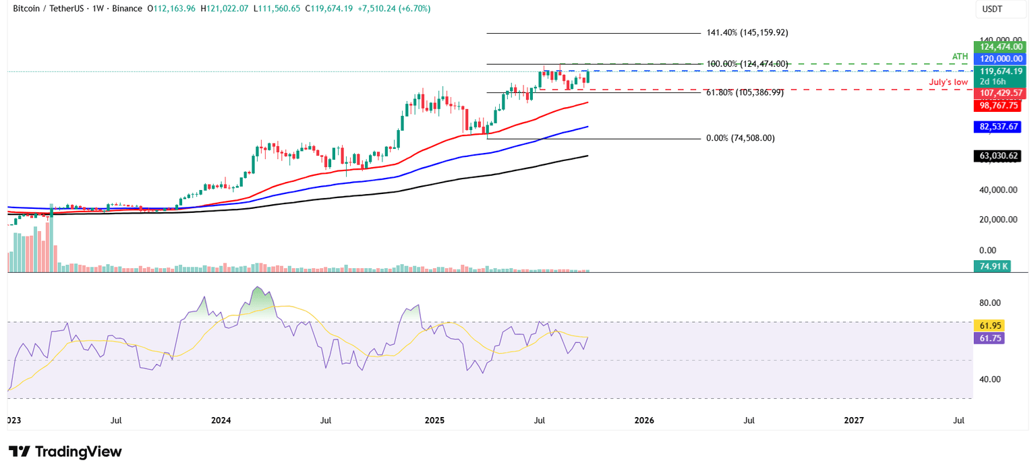Select the blue 120,000.00 price level label
Viewport: 1036px width, 473px height.
click(x=1000, y=59)
